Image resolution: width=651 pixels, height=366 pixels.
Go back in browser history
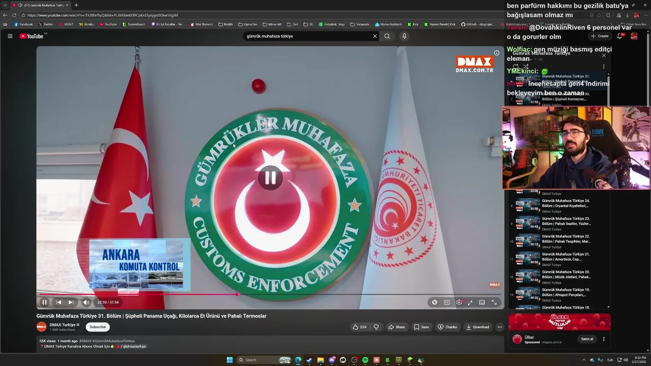pyautogui.click(x=5, y=15)
